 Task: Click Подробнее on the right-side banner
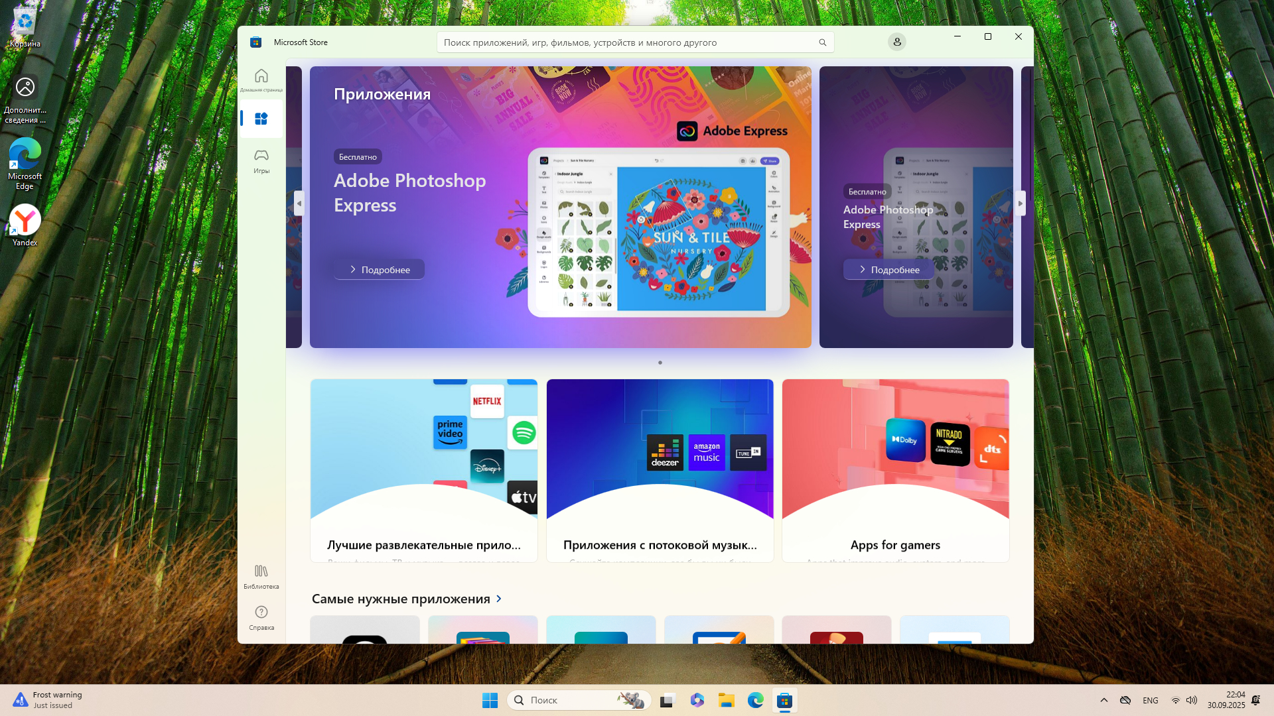click(x=888, y=269)
